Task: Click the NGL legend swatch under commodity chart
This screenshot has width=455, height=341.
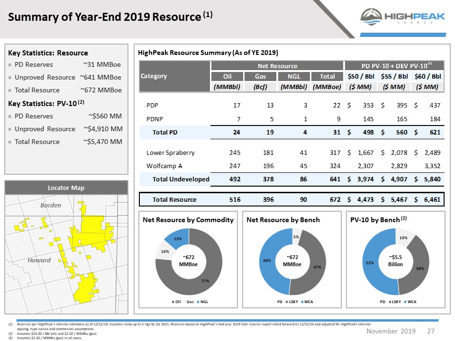Action: click(x=198, y=302)
